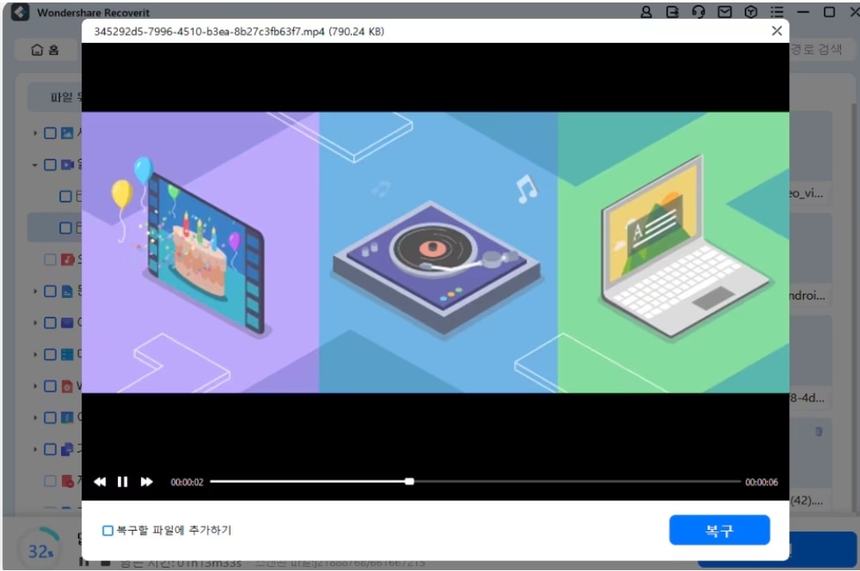Screen dimensions: 860x571
Task: Go to Home (홈) in background window
Action: 45,50
